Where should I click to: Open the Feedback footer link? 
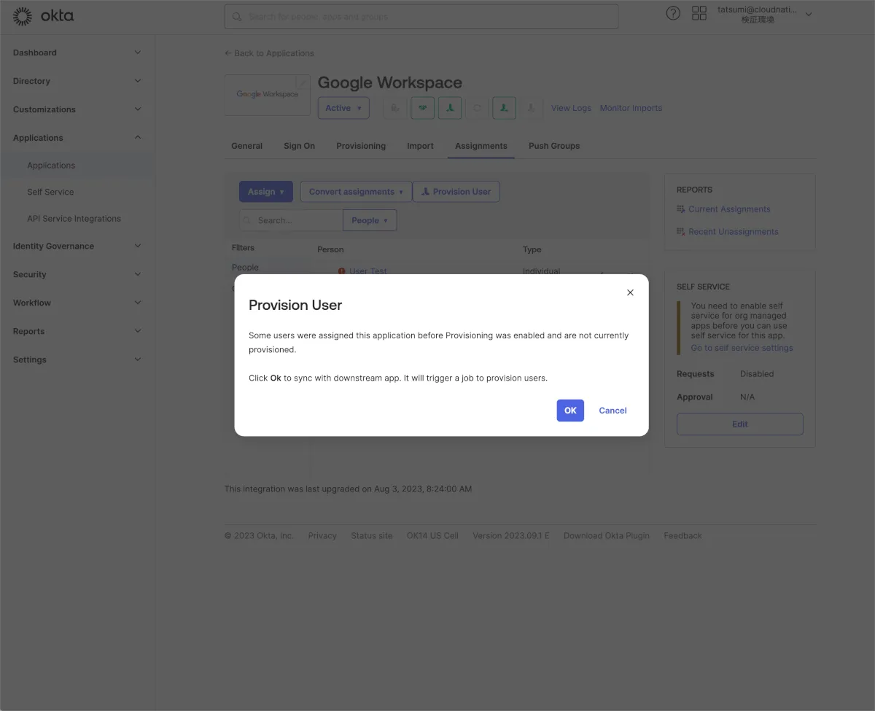coord(682,535)
